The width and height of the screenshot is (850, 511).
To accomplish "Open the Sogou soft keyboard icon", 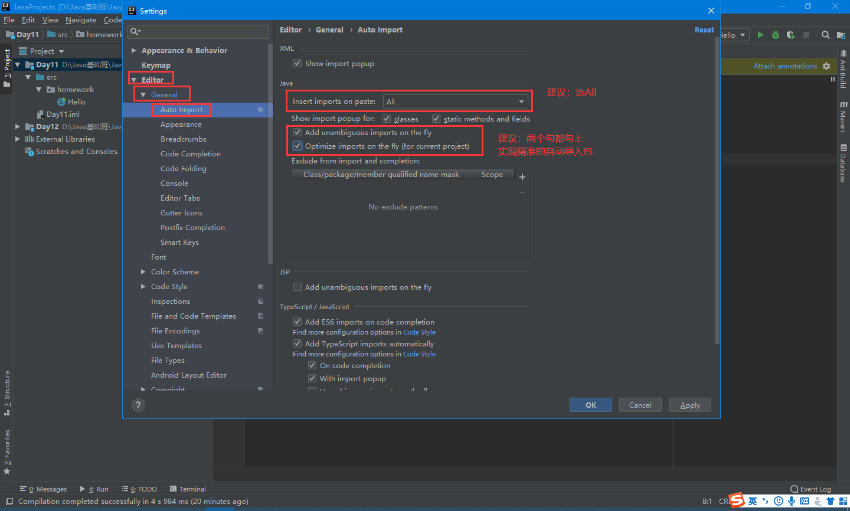I will tap(805, 501).
